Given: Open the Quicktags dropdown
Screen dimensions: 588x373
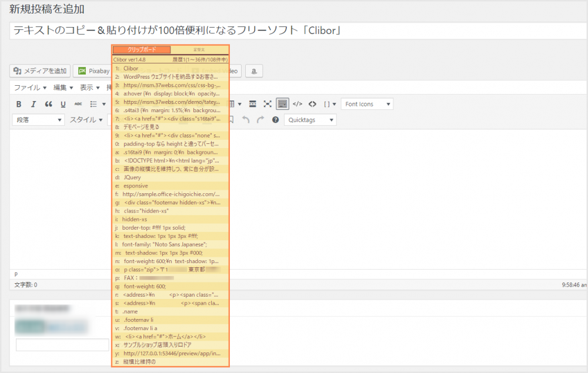Looking at the screenshot, I should click(310, 120).
